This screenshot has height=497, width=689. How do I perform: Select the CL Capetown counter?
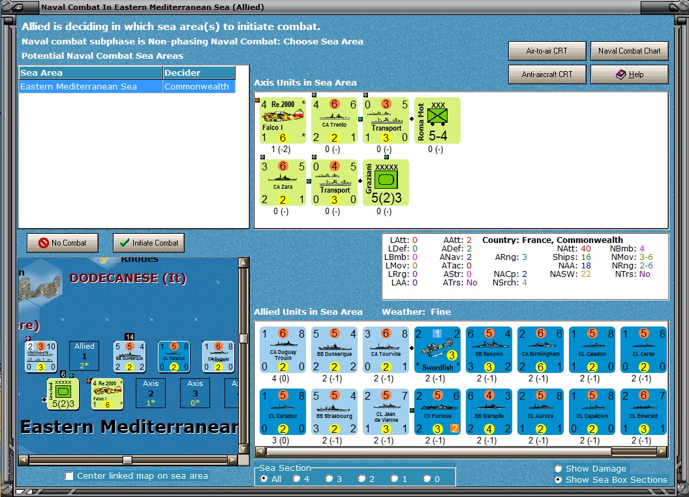pyautogui.click(x=592, y=411)
